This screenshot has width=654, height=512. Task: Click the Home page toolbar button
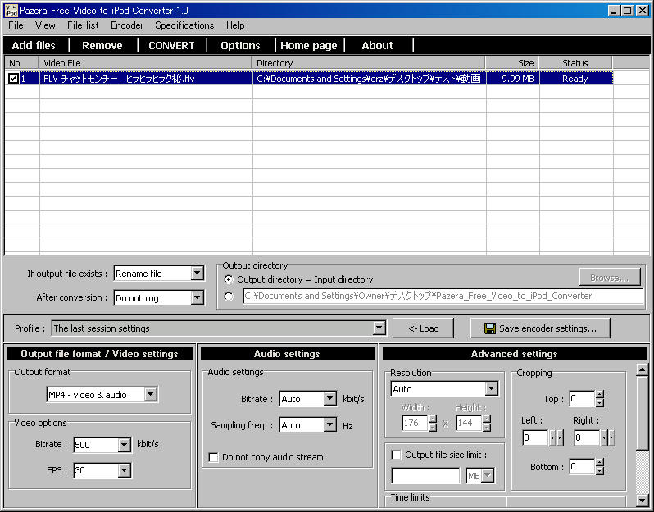pos(309,45)
